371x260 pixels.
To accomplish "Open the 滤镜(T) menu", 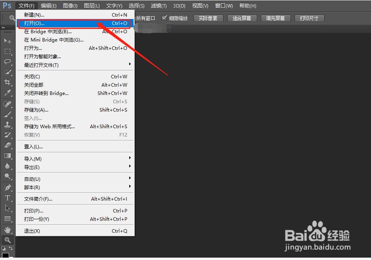I will [159, 6].
